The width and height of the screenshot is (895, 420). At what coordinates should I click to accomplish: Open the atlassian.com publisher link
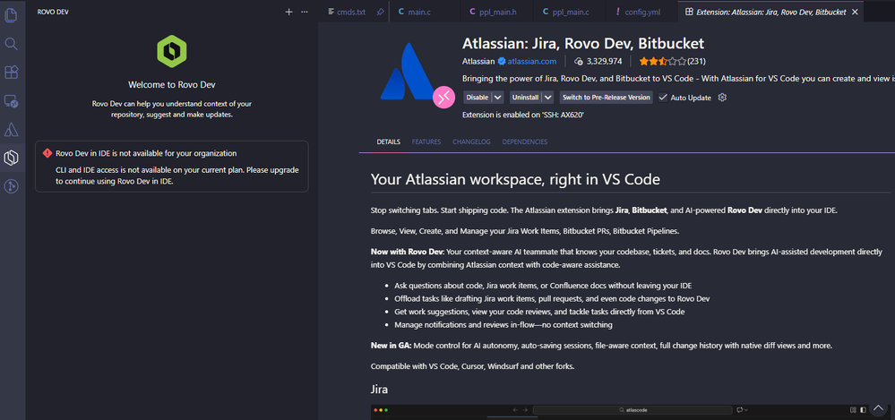532,61
